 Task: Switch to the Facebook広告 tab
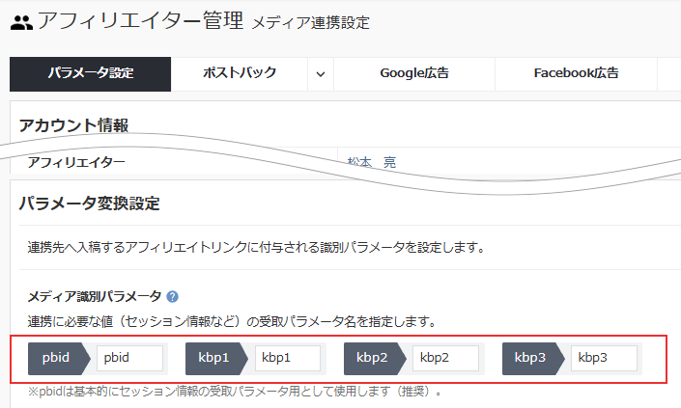tap(576, 73)
